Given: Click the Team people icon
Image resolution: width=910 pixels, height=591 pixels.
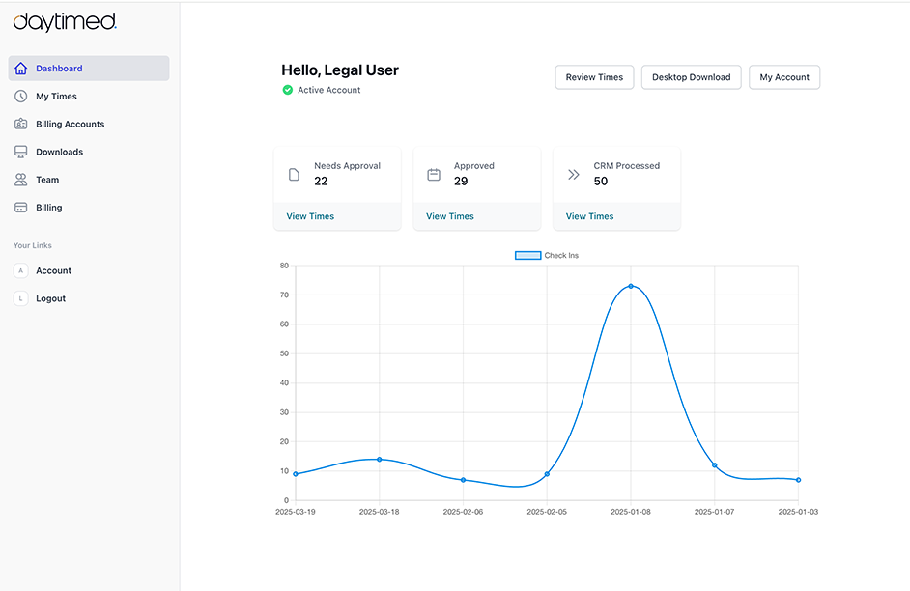Looking at the screenshot, I should 20,180.
